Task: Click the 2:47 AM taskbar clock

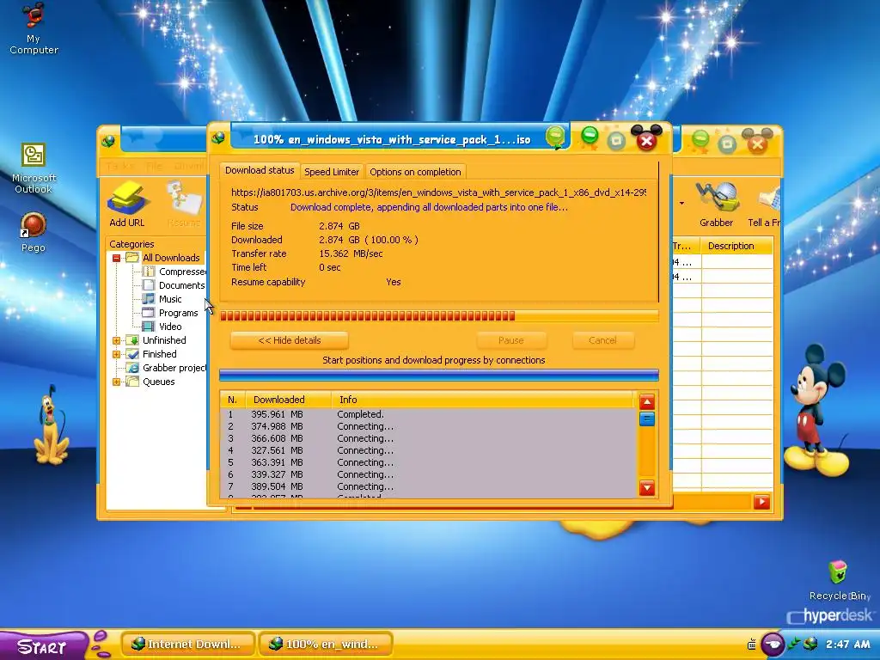Action: coord(847,645)
